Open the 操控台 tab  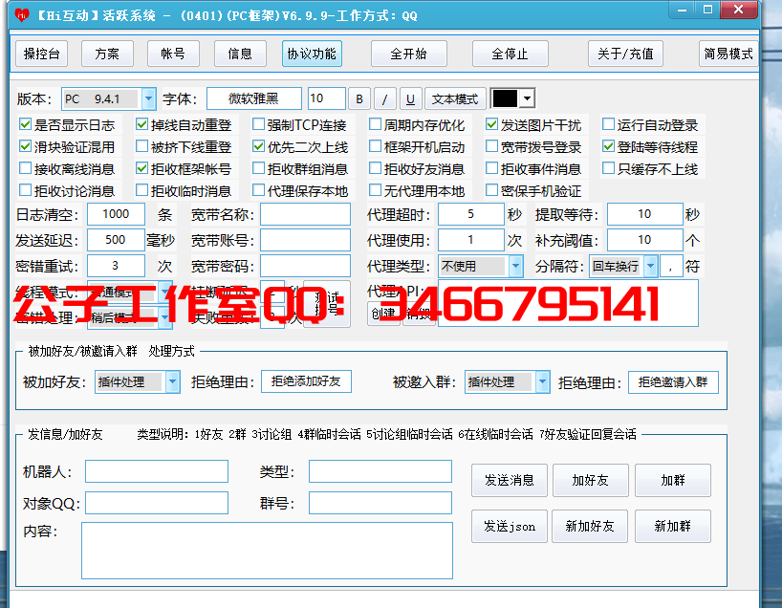[x=42, y=54]
